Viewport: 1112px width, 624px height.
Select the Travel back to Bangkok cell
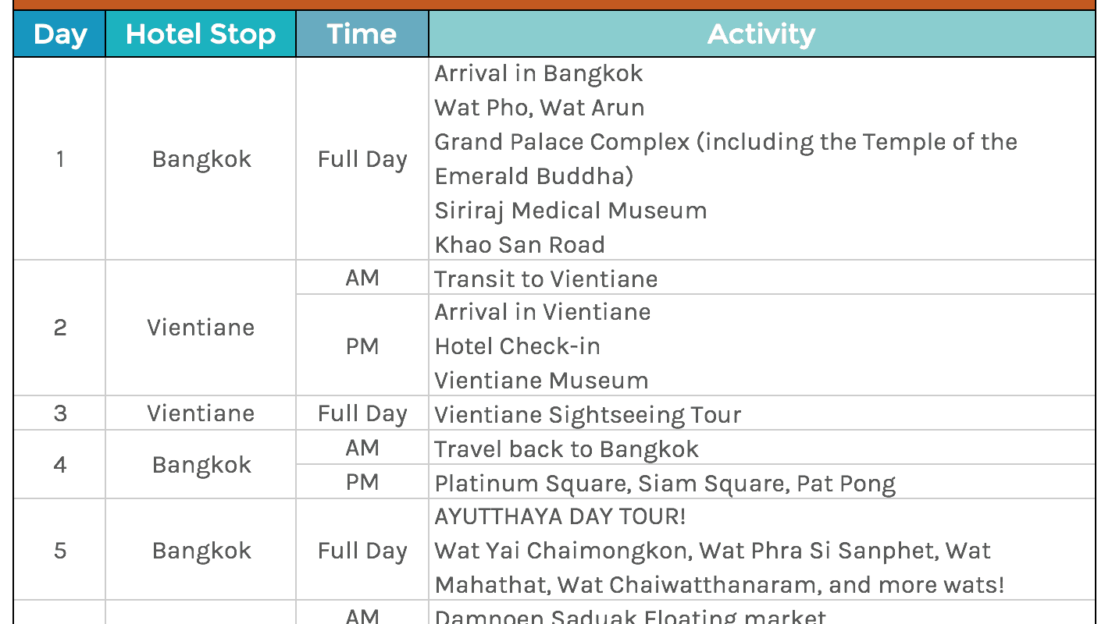[566, 449]
